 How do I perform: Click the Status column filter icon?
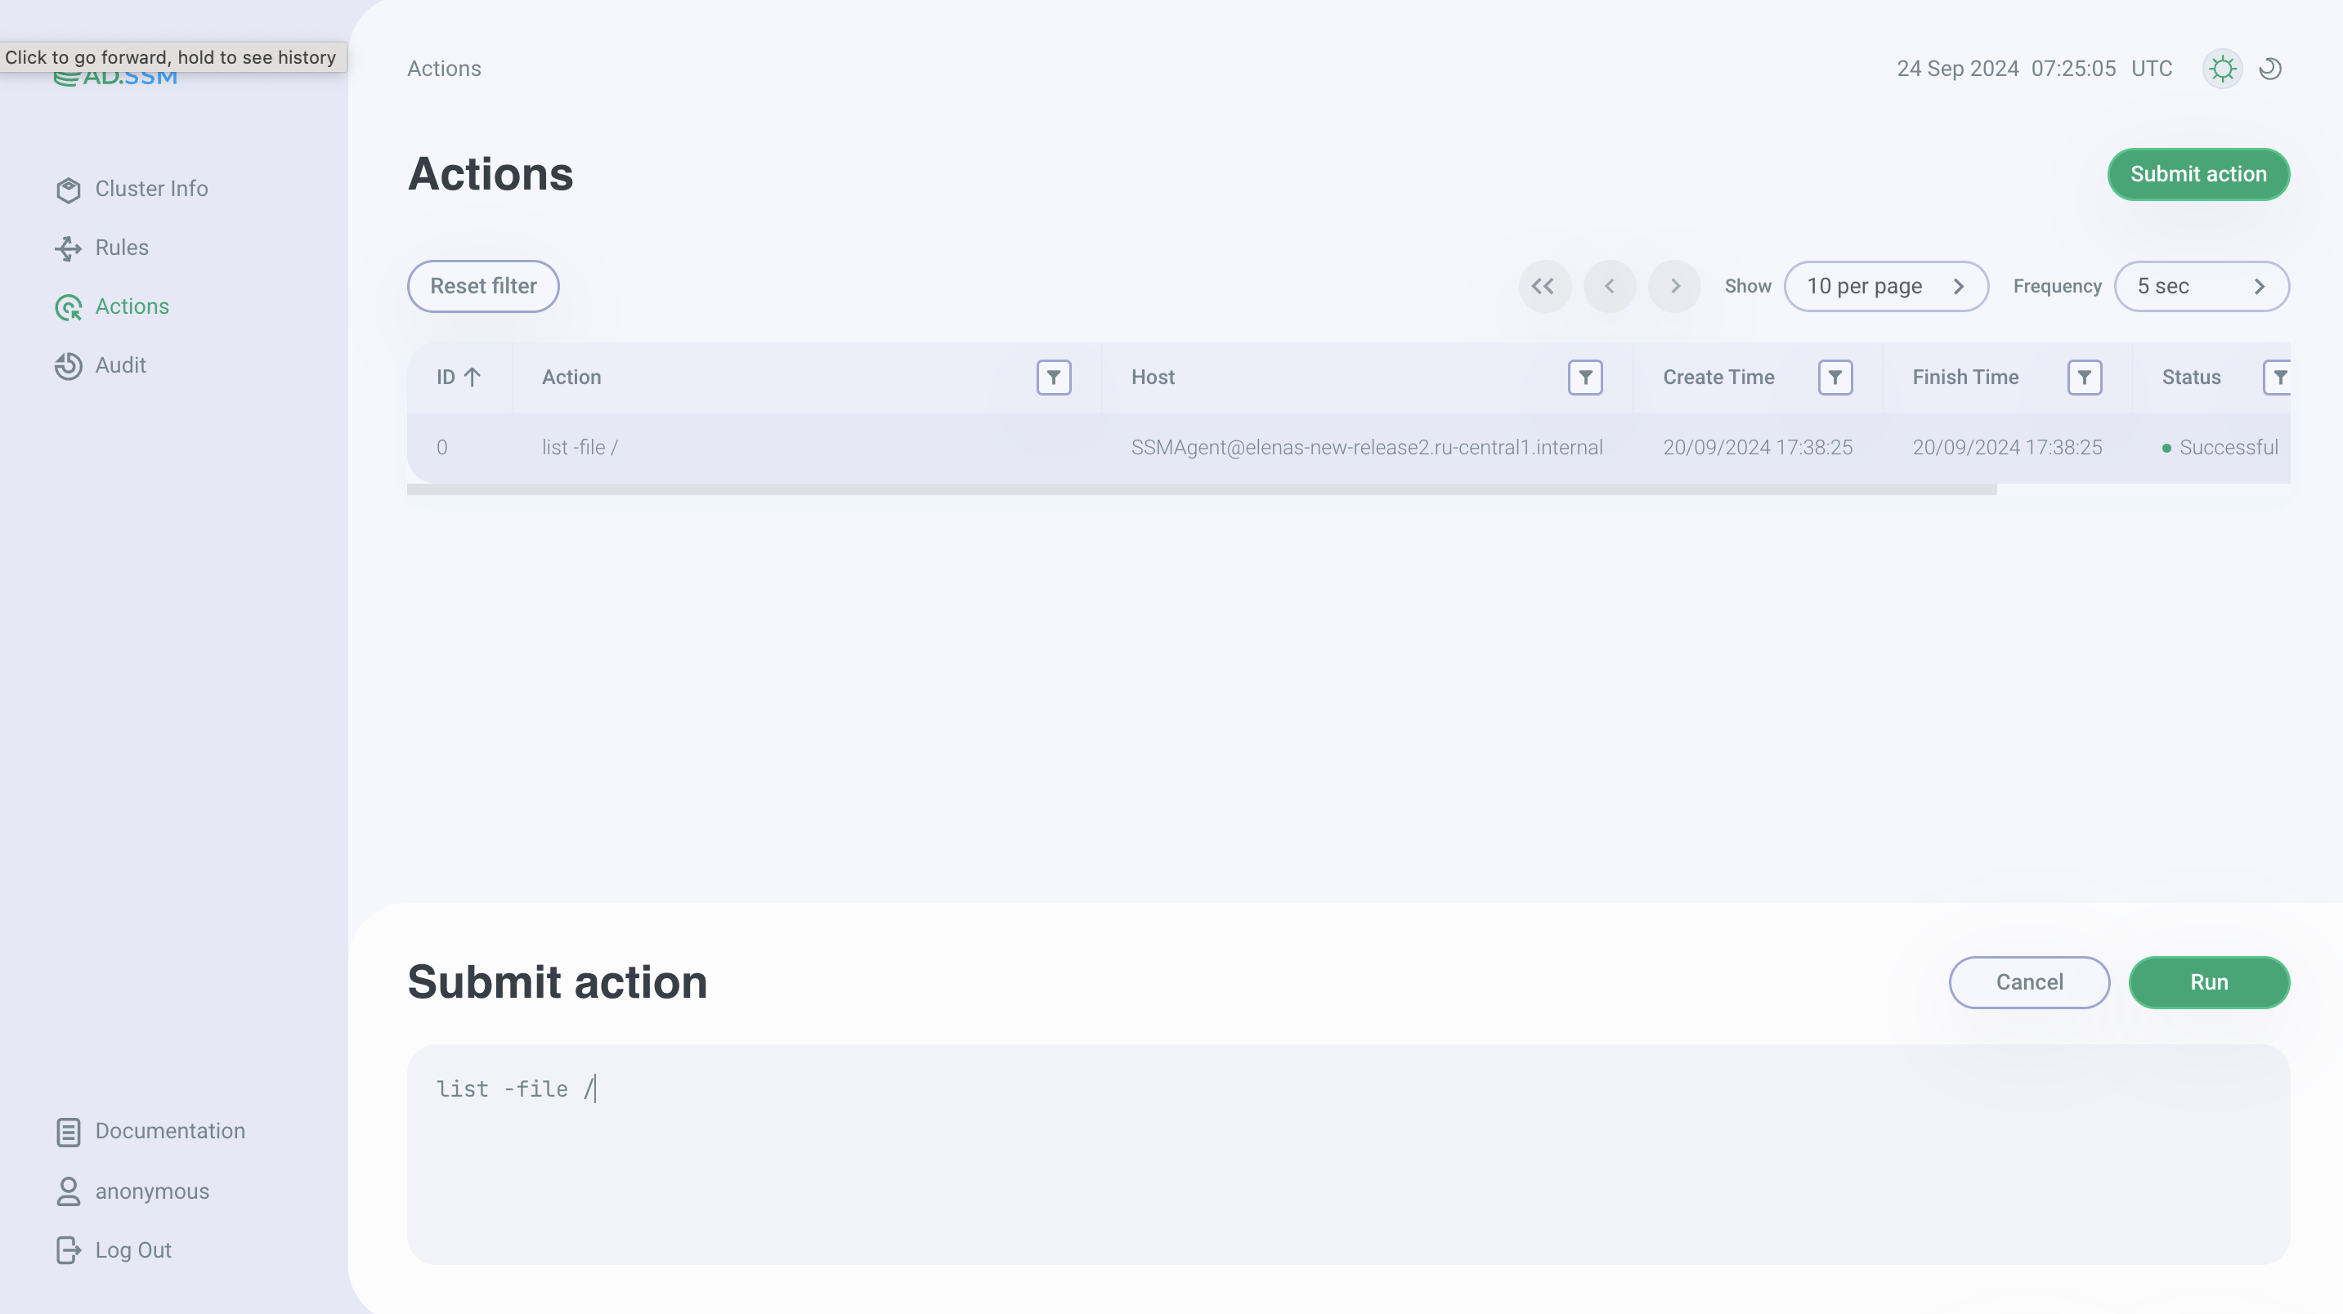point(2278,378)
